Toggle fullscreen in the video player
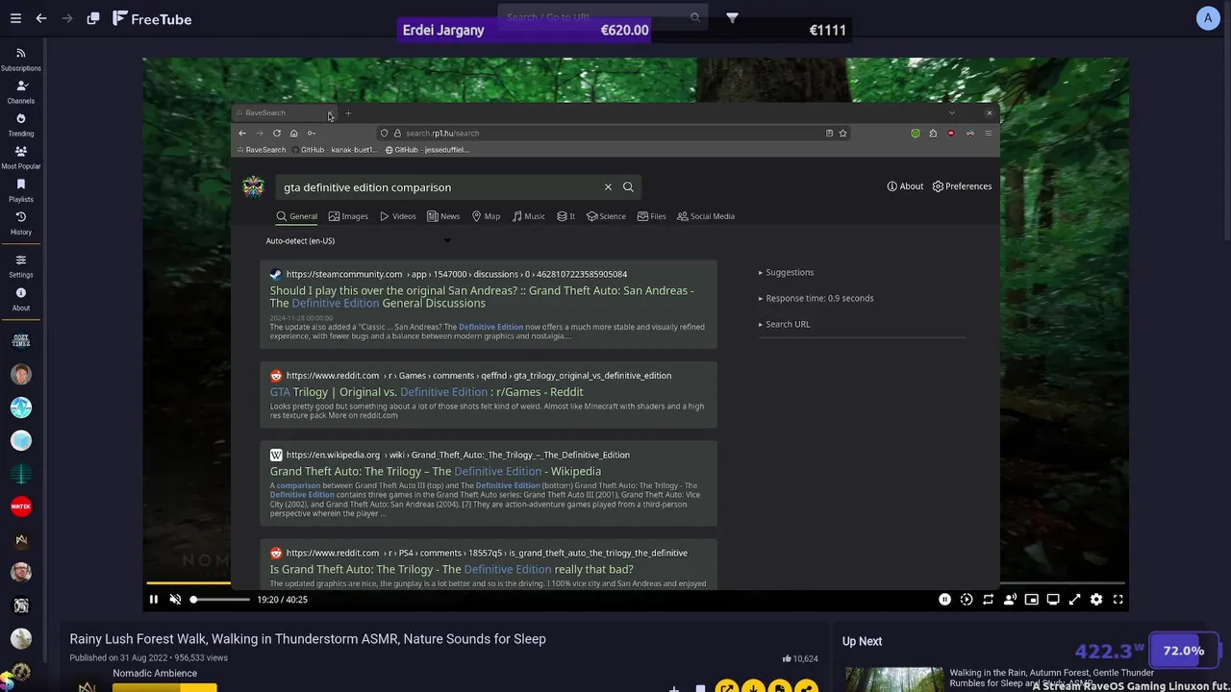1231x692 pixels. [1118, 600]
